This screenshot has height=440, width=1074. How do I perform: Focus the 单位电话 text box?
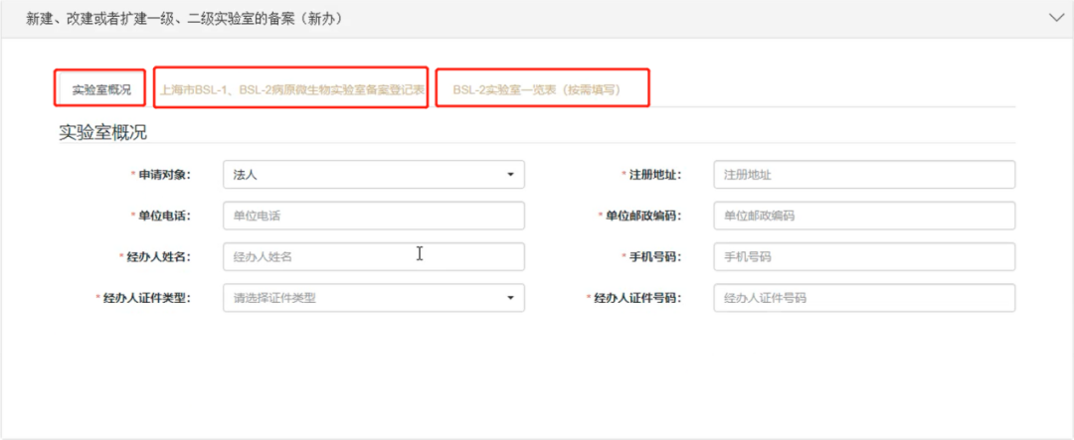pyautogui.click(x=373, y=216)
